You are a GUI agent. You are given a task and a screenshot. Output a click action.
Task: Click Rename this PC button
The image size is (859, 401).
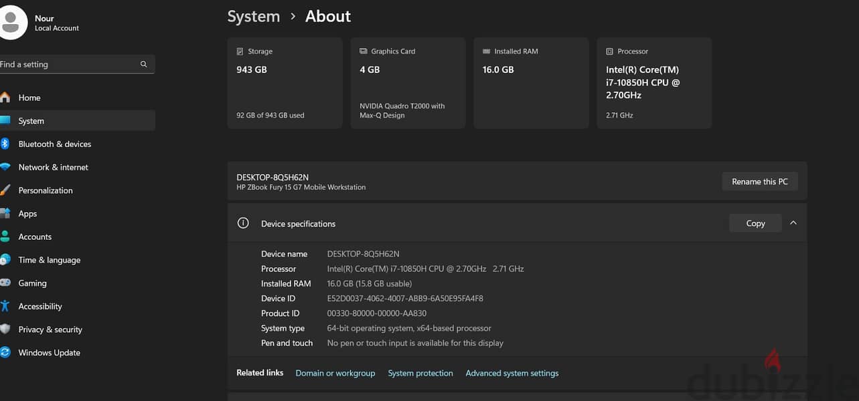click(x=760, y=182)
